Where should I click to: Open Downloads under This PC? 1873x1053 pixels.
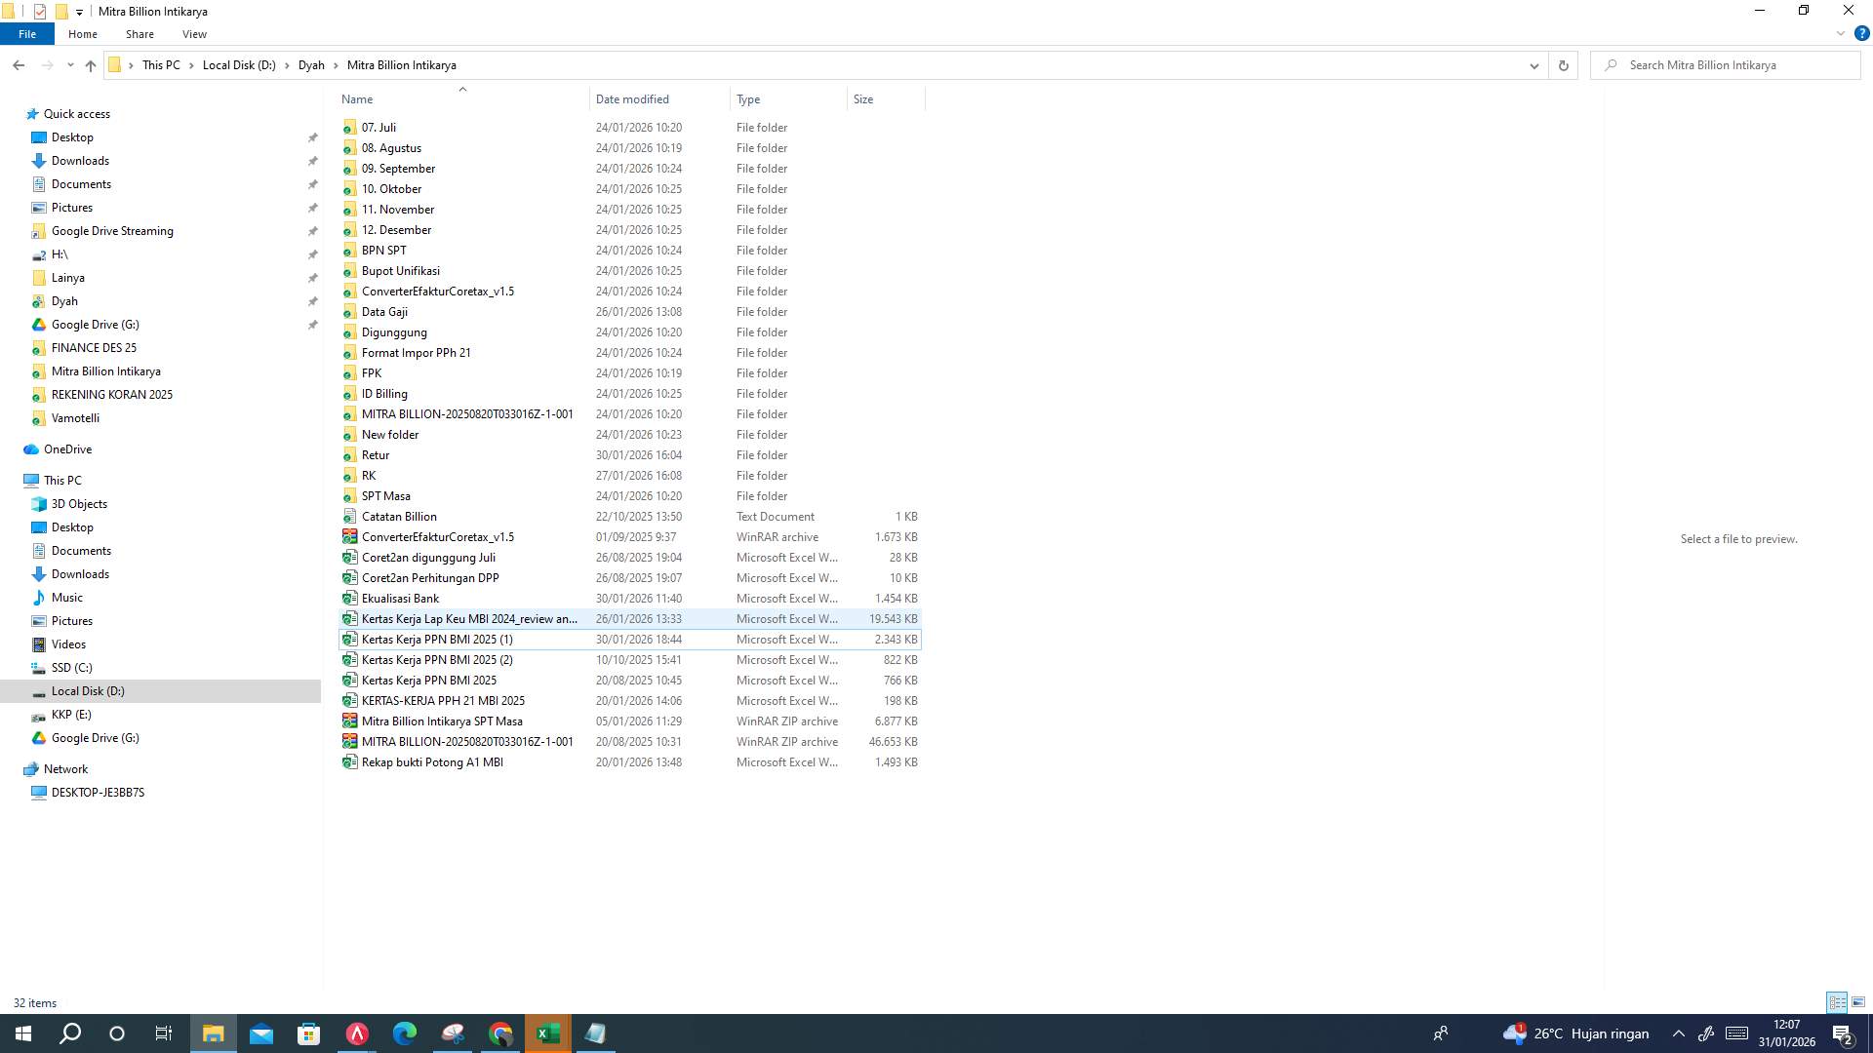pyautogui.click(x=81, y=574)
